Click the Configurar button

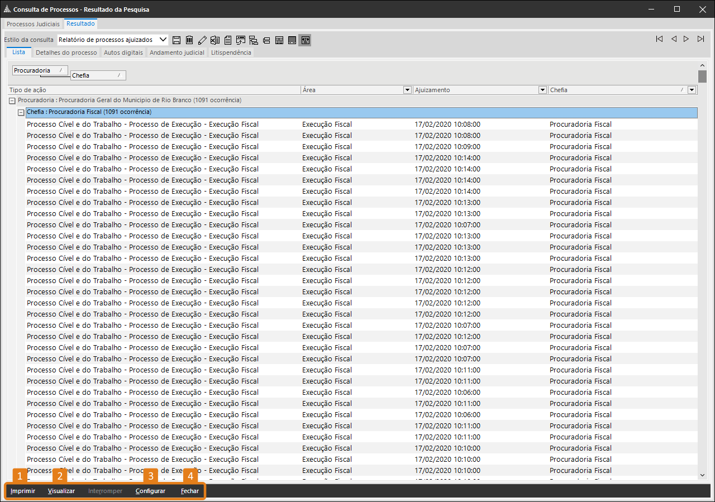click(150, 491)
